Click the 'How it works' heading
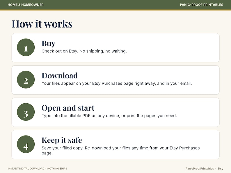231x173 pixels. tap(42, 24)
